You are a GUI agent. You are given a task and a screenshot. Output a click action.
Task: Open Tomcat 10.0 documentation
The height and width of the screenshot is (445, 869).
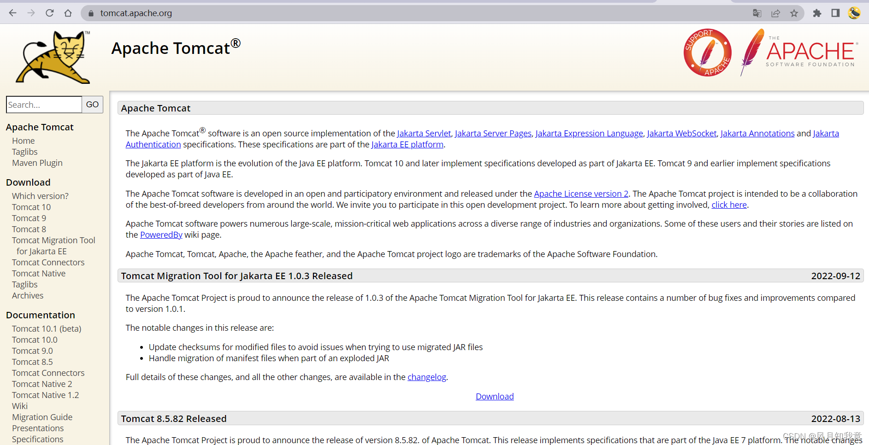pyautogui.click(x=35, y=340)
